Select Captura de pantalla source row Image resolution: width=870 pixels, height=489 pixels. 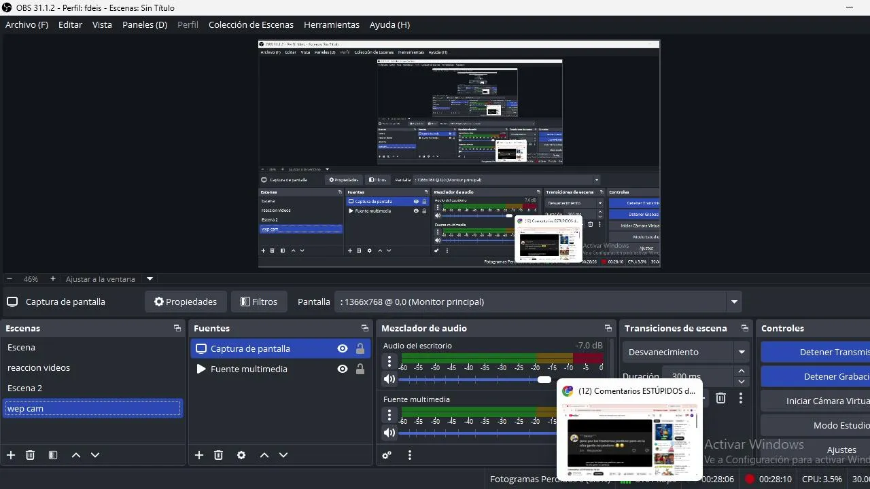[281, 348]
